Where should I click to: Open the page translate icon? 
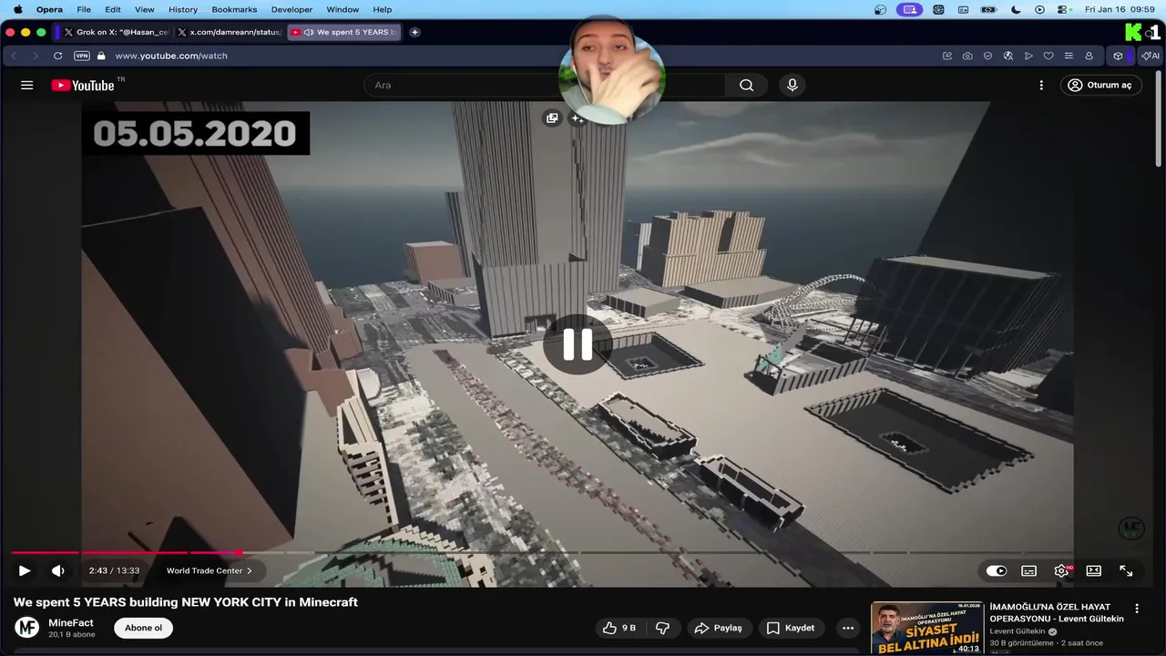click(x=1007, y=56)
